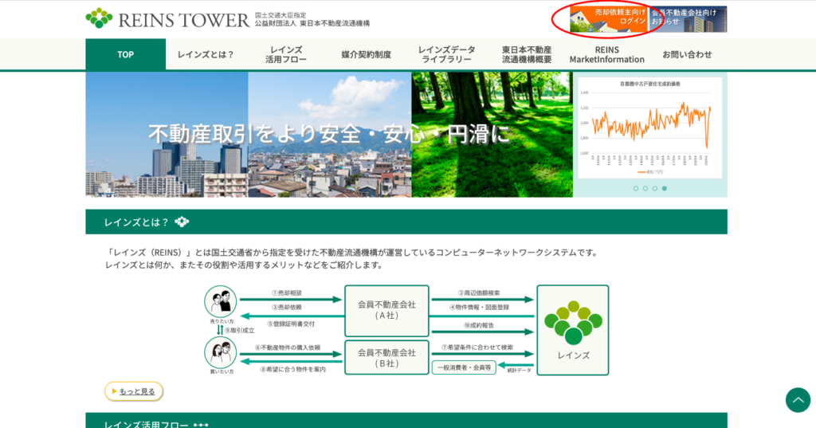Viewport: 816px width, 428px height.
Task: Click the clover icon beside レインズとは？ heading
Action: point(182,222)
